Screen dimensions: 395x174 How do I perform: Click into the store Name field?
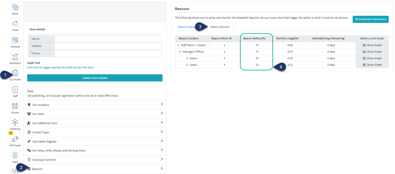pyautogui.click(x=108, y=39)
